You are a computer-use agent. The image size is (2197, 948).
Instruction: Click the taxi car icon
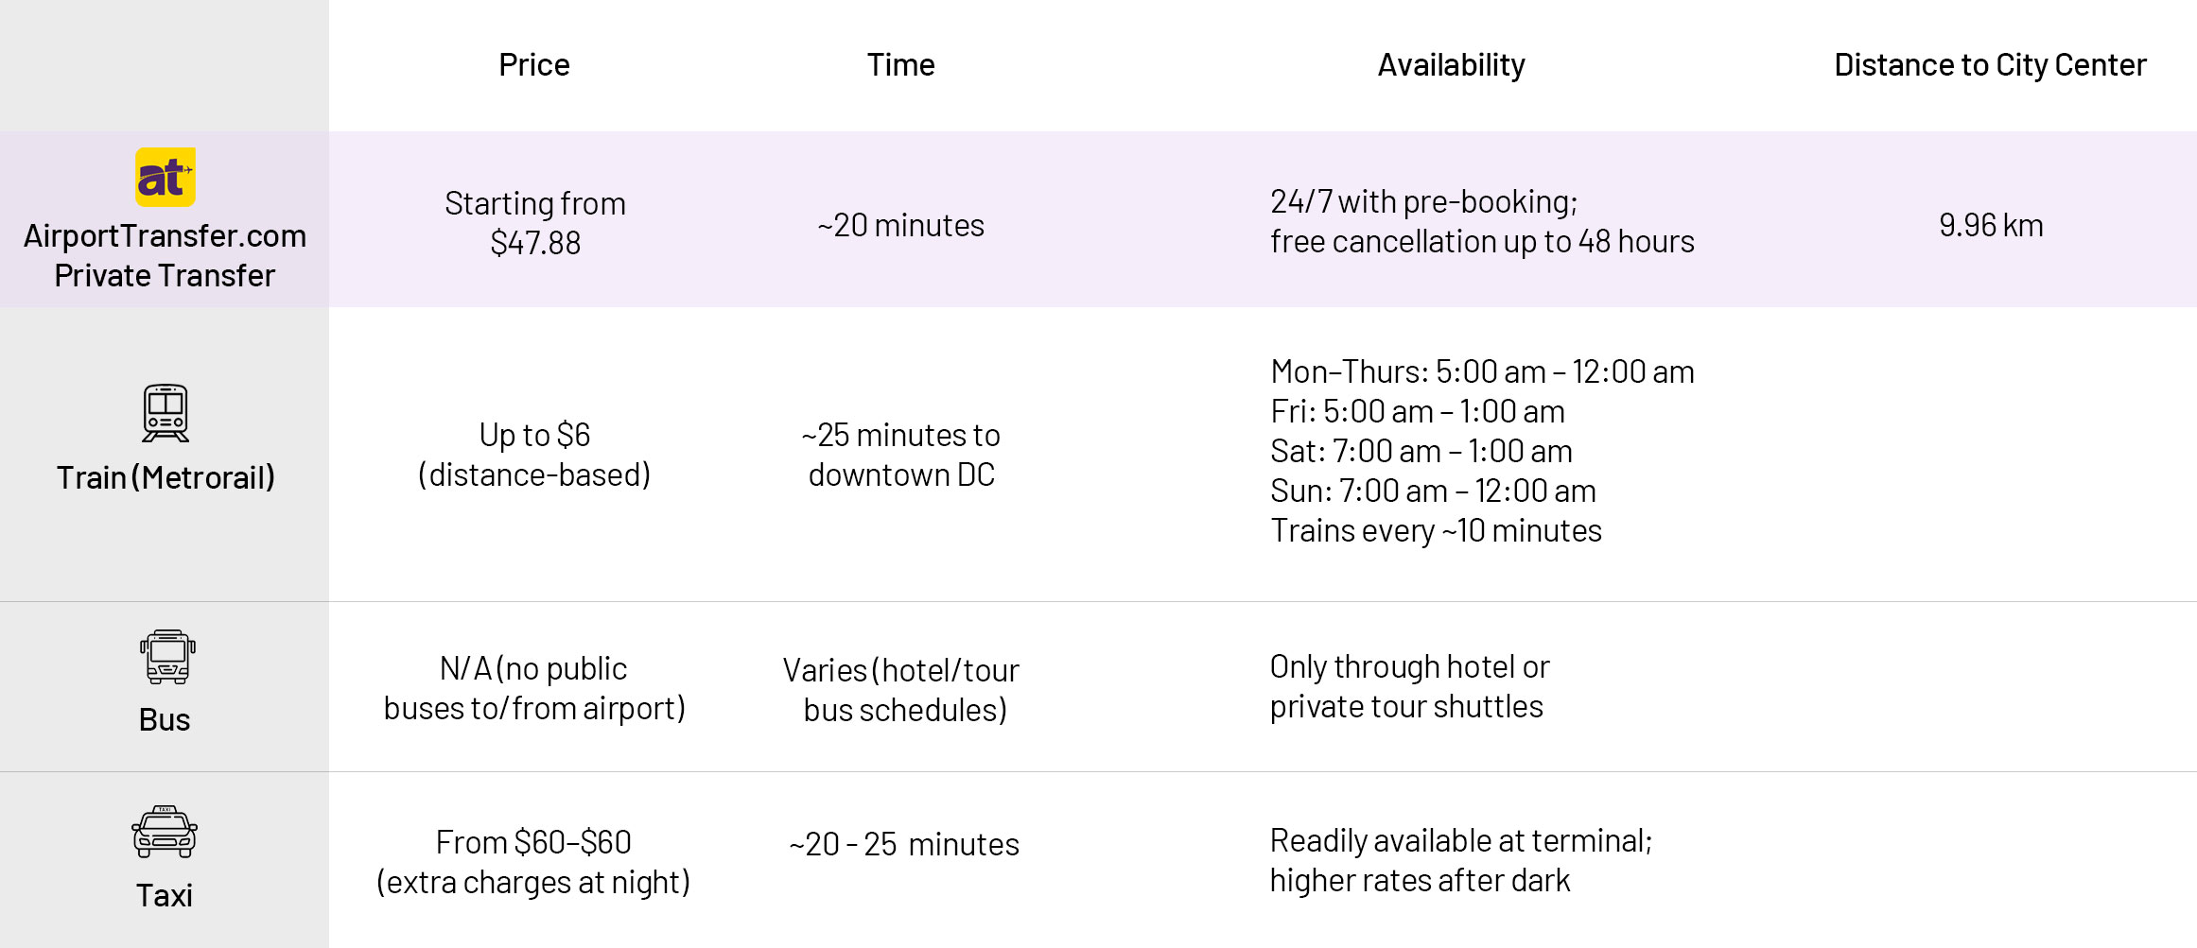point(165,832)
